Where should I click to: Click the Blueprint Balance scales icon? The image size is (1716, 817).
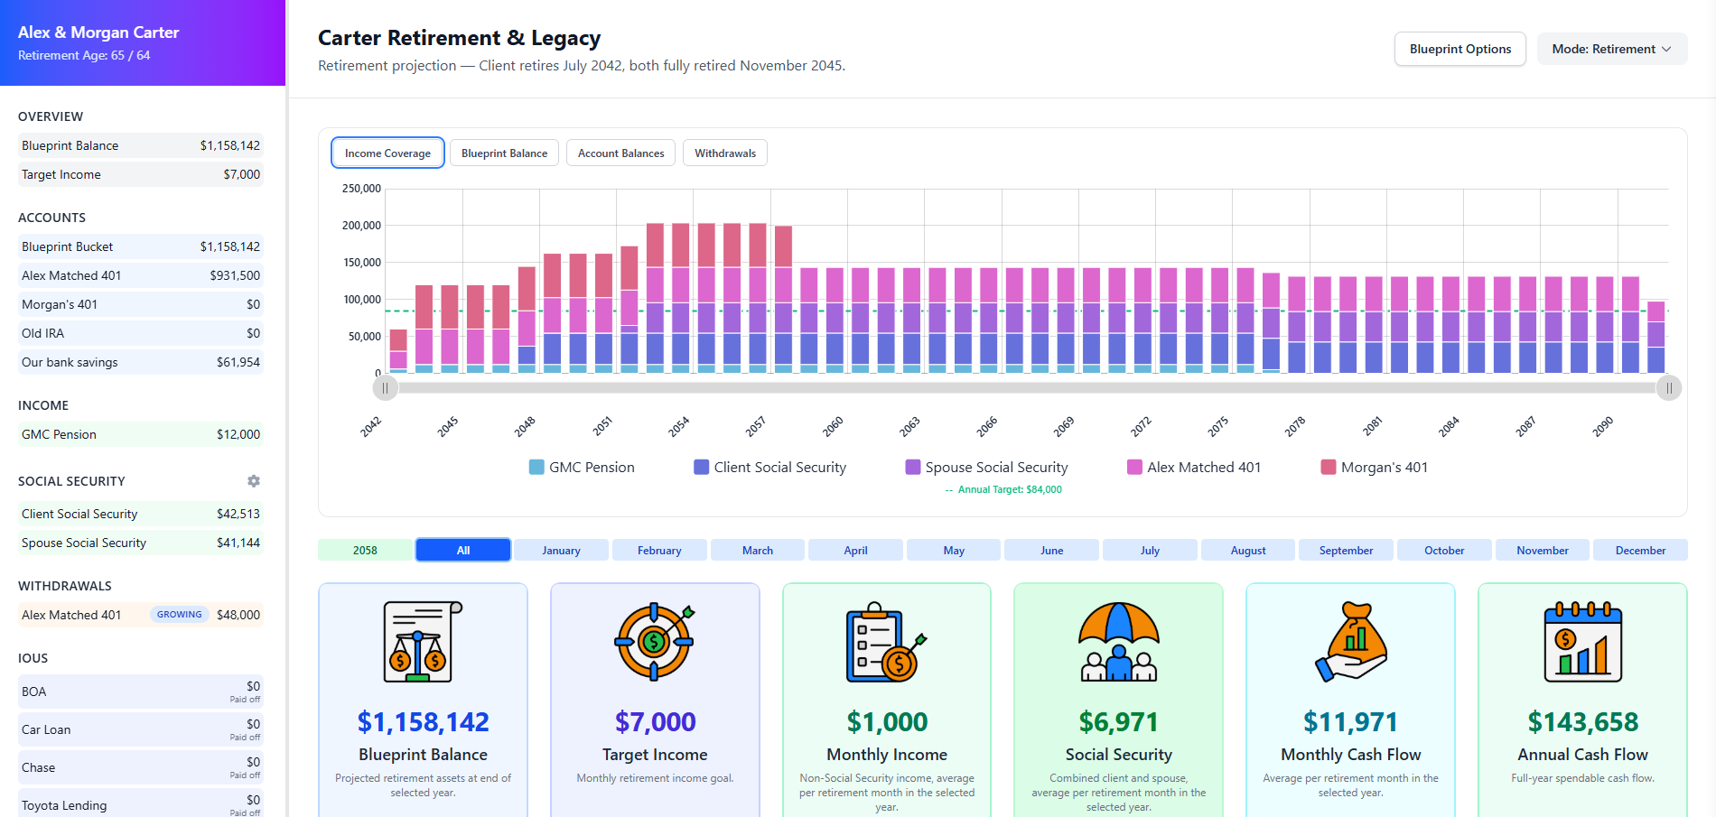[x=423, y=641]
